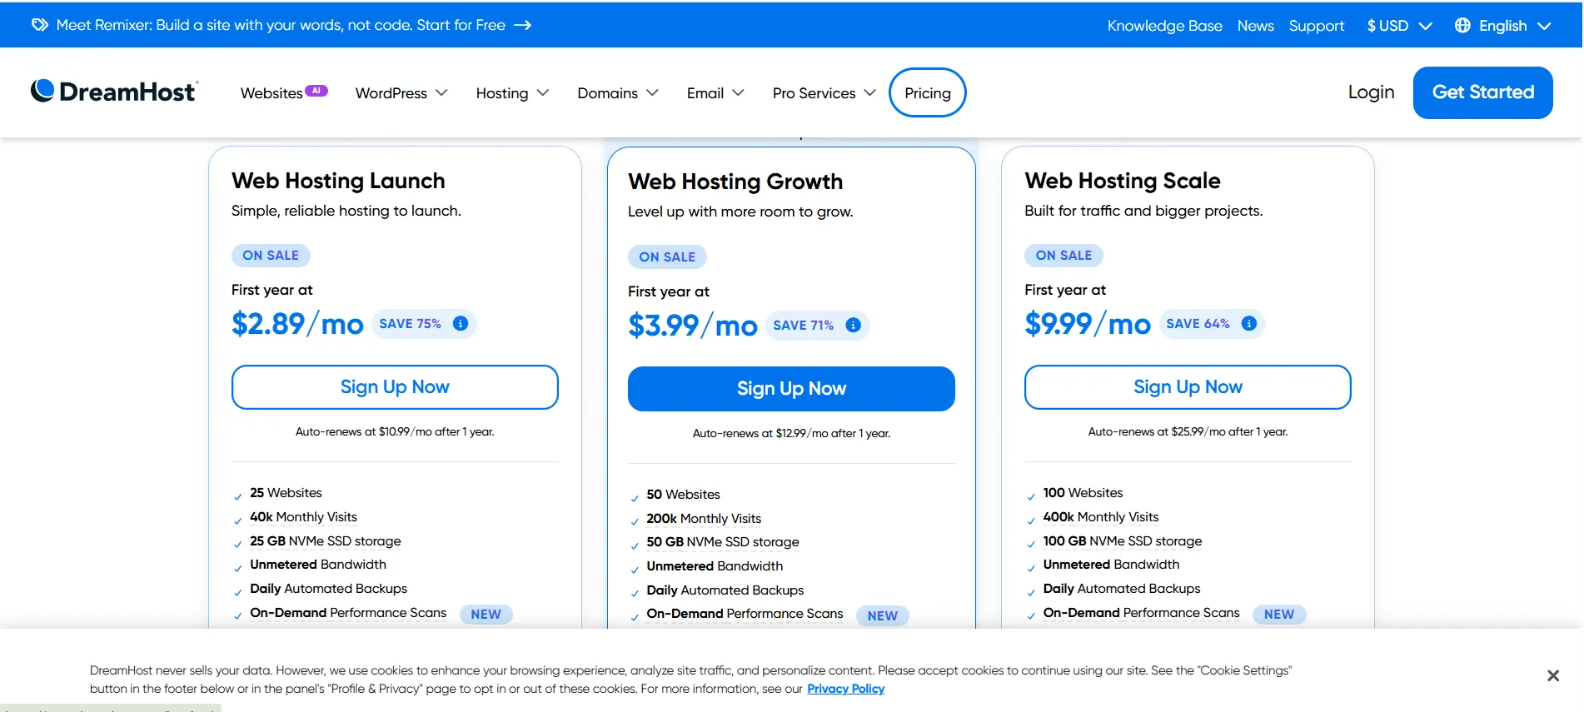The width and height of the screenshot is (1584, 712).
Task: Click the $2.89/mo price
Action: coord(297,324)
